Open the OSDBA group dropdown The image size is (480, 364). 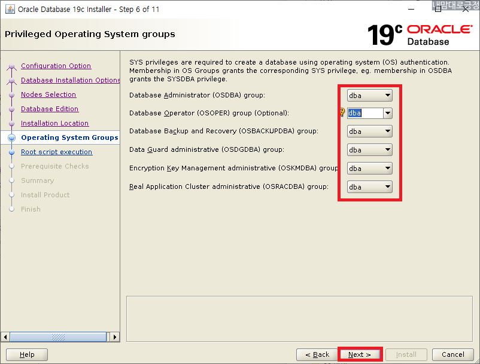369,96
